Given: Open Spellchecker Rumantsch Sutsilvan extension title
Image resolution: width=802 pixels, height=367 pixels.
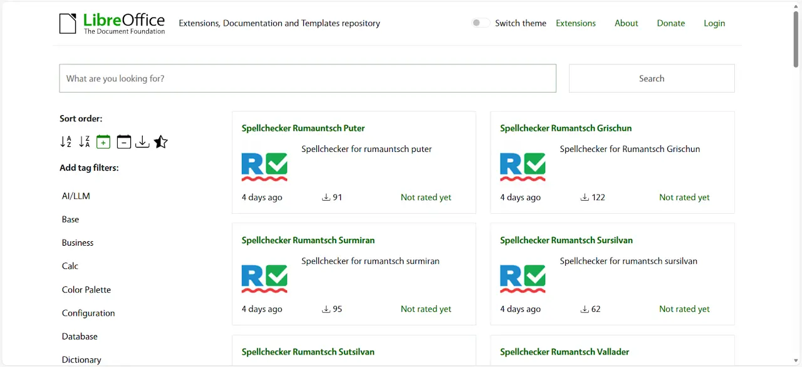Looking at the screenshot, I should click(308, 352).
